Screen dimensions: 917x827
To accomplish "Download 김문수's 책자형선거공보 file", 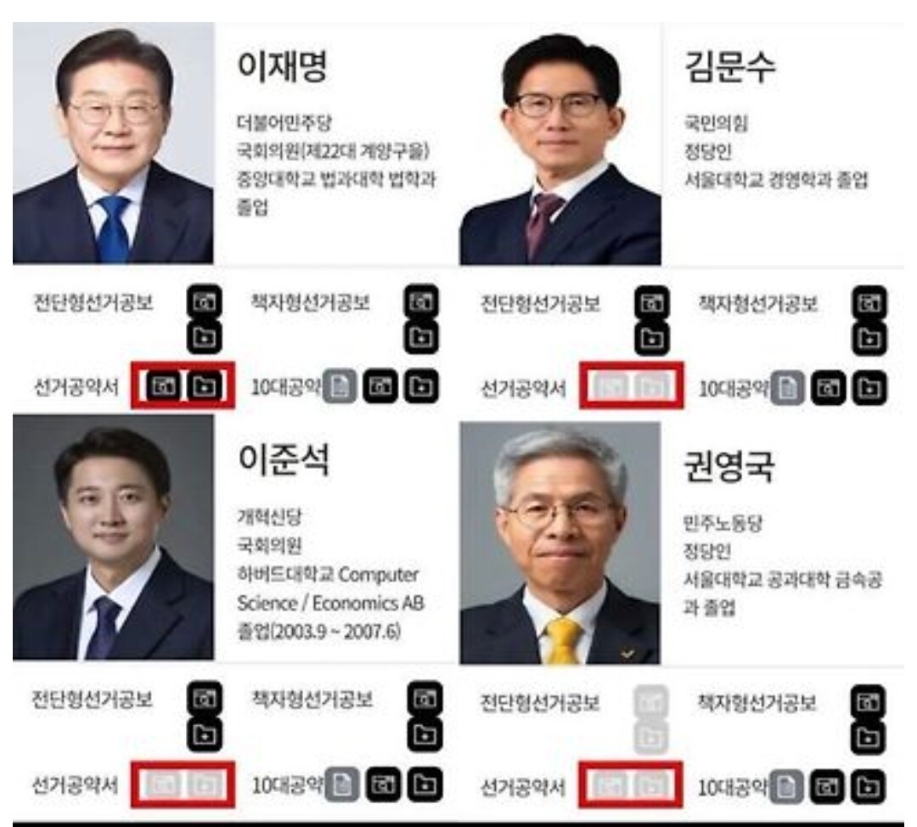I will point(869,339).
